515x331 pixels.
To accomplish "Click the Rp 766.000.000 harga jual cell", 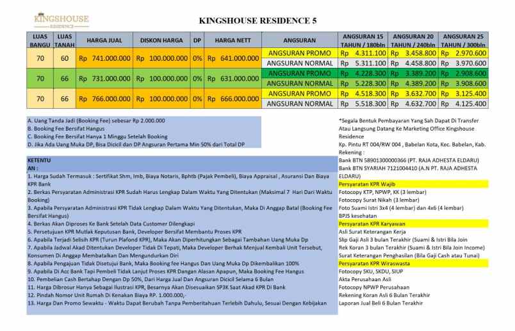I will 104,99.
